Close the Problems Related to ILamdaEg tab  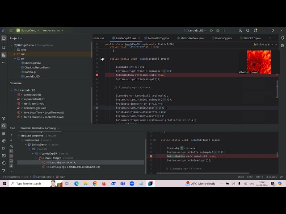tap(59, 128)
